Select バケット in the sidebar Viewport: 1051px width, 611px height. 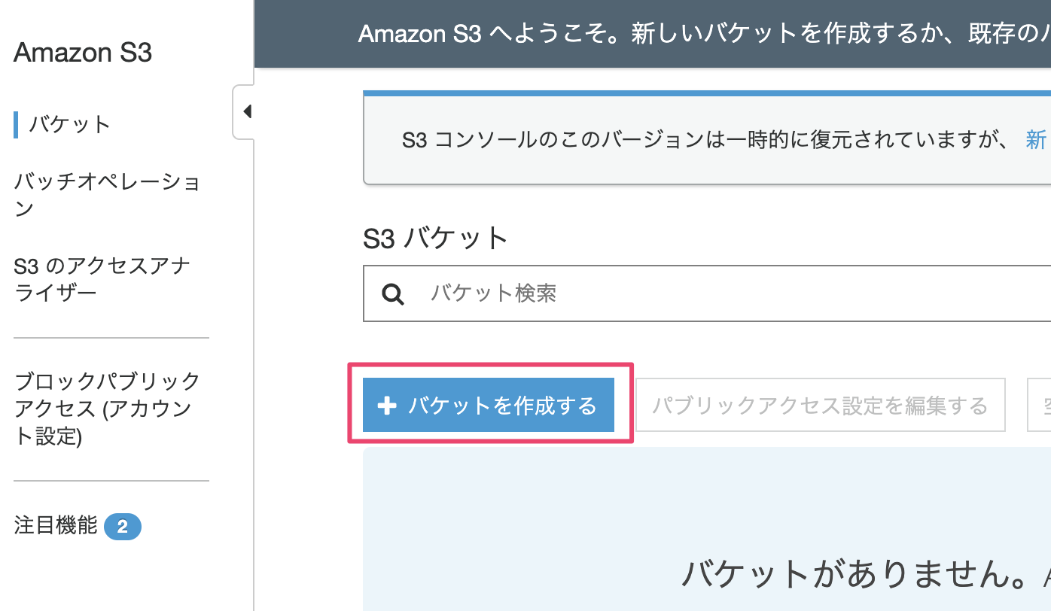(x=70, y=124)
